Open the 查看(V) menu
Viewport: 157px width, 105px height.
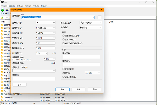20,6
